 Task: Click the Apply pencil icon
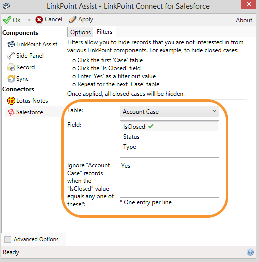click(x=72, y=19)
